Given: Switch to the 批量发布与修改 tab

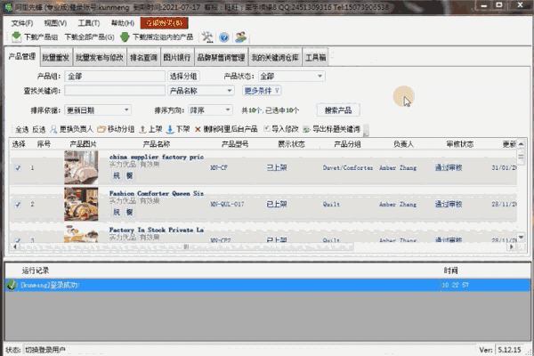Looking at the screenshot, I should 99,58.
